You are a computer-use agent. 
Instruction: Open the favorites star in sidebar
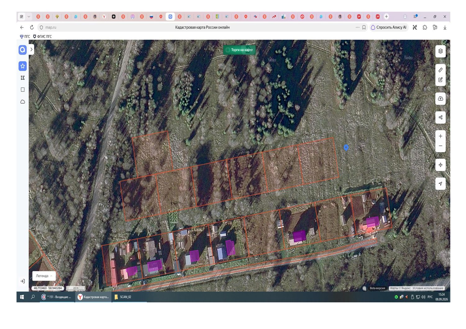click(x=23, y=66)
